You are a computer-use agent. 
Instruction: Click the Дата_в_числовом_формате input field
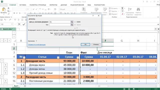[60, 22]
